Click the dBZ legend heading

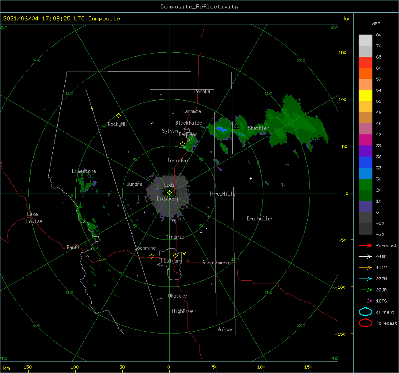coord(376,24)
